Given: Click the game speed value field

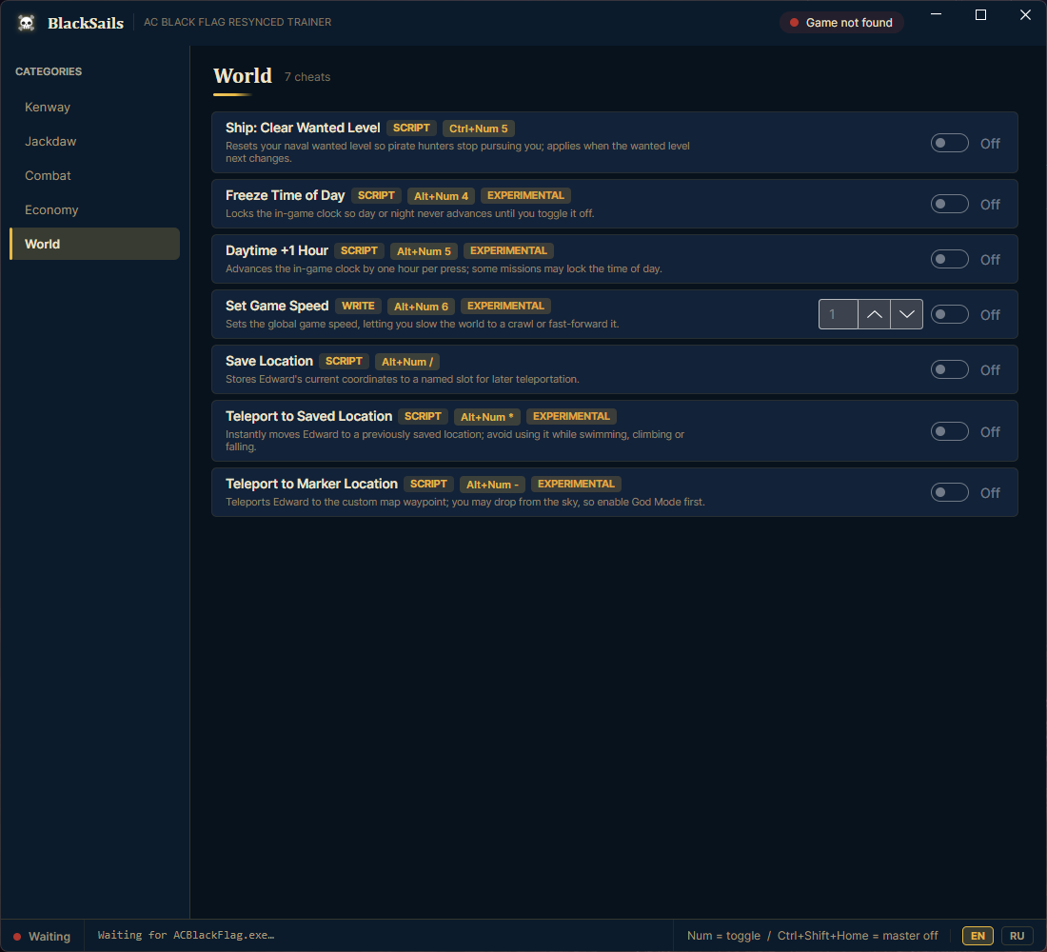Looking at the screenshot, I should [x=839, y=314].
